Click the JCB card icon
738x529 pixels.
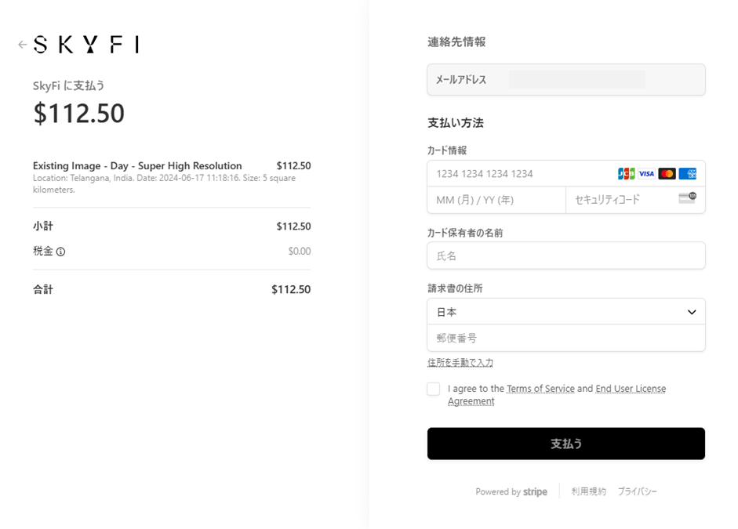(x=626, y=174)
